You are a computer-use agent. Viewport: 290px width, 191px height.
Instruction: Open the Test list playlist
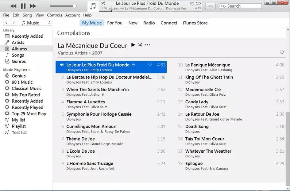click(x=26, y=133)
